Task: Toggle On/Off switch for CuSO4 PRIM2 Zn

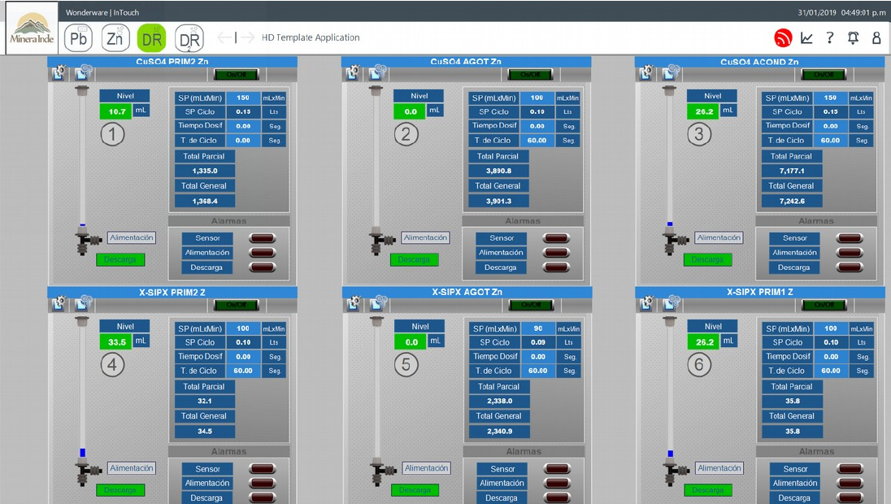Action: coord(236,74)
